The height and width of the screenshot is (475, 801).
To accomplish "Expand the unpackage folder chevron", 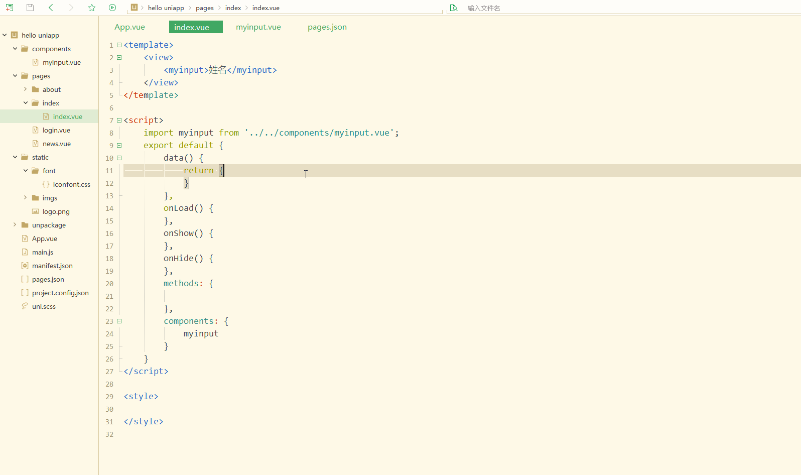I will 15,225.
